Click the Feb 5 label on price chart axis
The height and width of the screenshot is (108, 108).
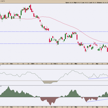pyautogui.click(x=55, y=64)
